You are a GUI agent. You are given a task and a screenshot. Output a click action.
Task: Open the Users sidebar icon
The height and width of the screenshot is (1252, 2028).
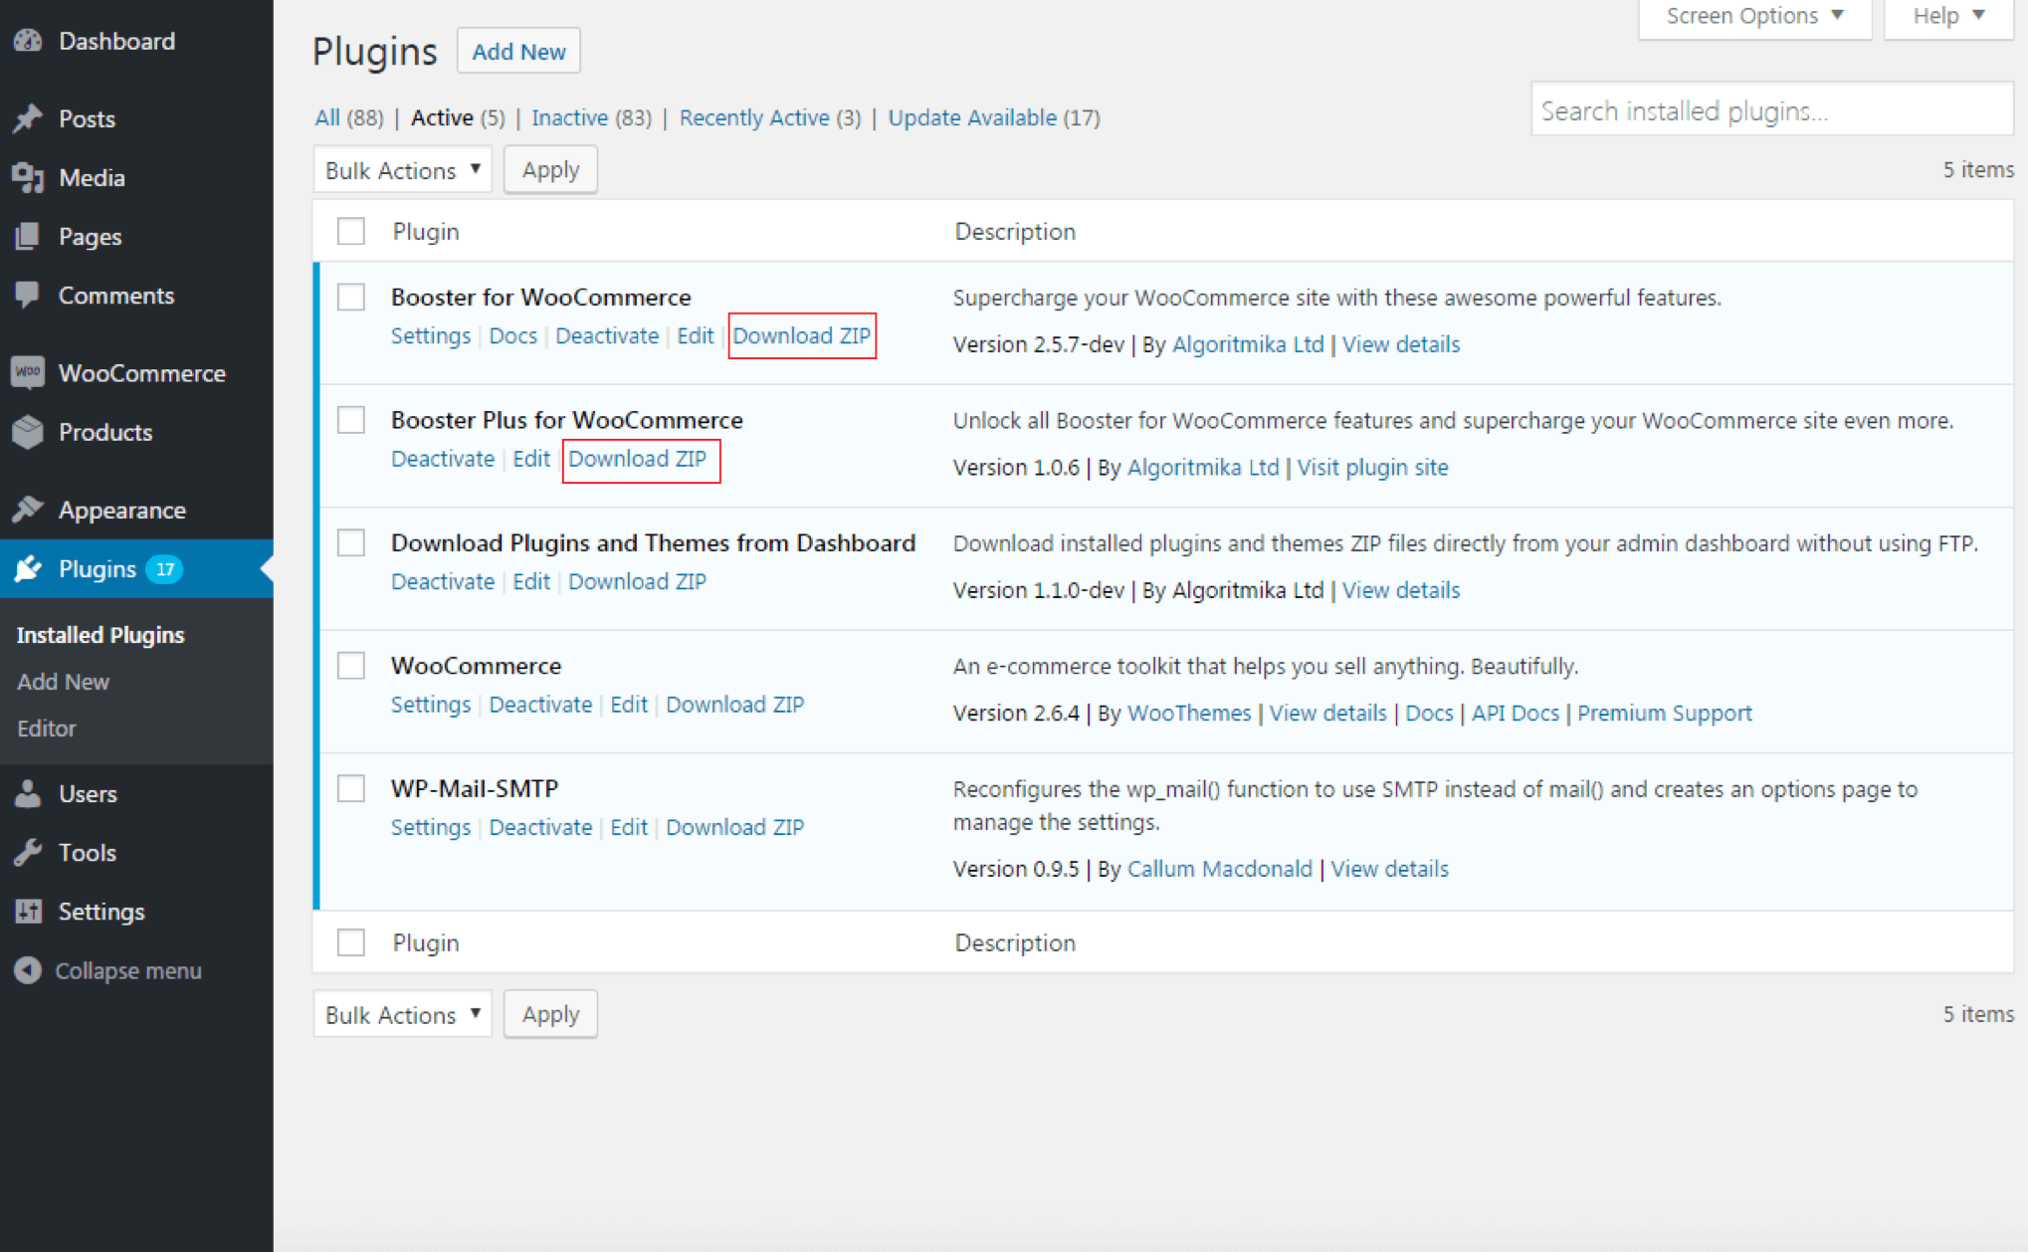[29, 793]
